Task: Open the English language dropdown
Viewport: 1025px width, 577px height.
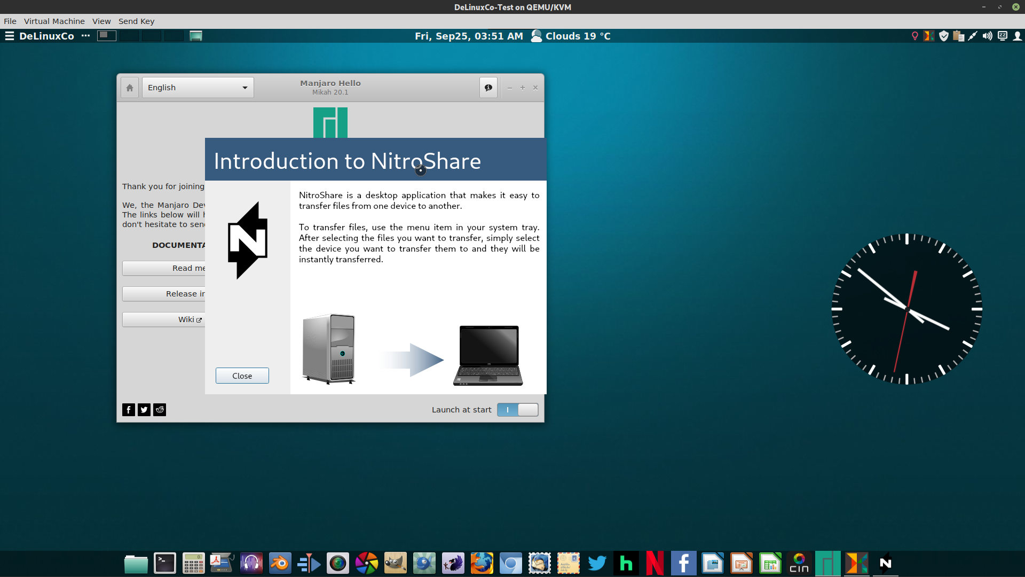Action: tap(198, 88)
